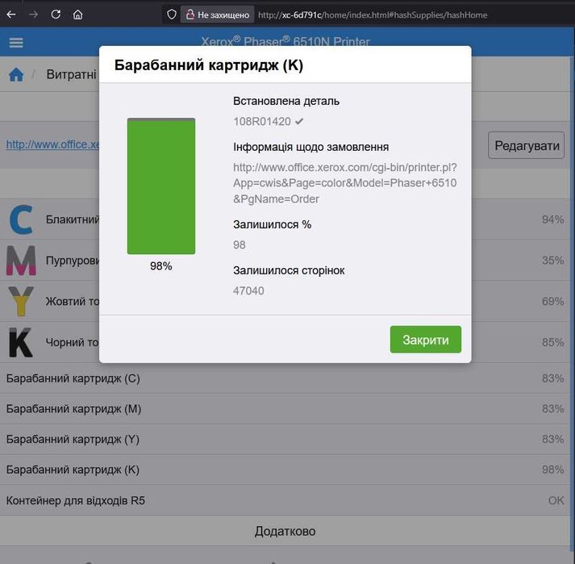Open the xerox order URL in dialog
The image size is (575, 564).
(344, 183)
